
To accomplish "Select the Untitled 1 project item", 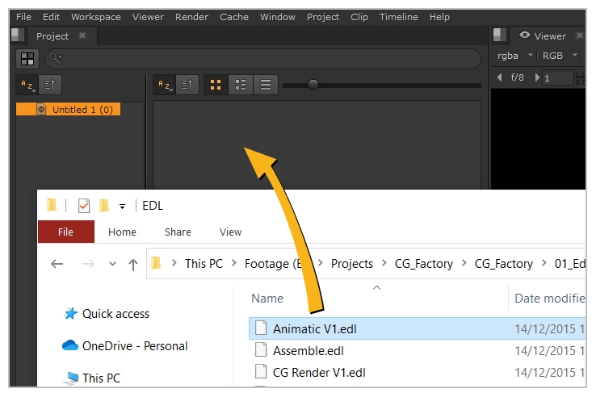I will 82,110.
